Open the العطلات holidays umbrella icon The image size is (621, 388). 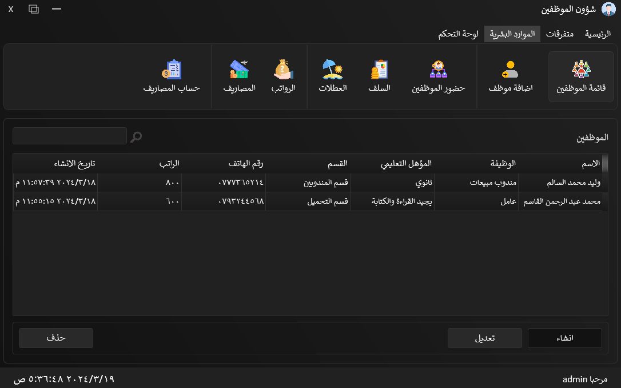(333, 76)
